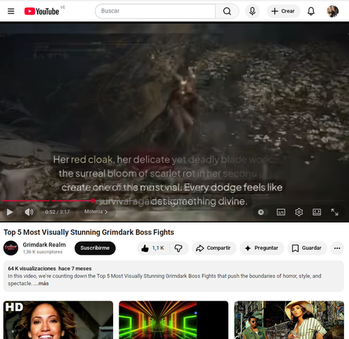Dislike the video
The width and height of the screenshot is (349, 339).
point(179,248)
